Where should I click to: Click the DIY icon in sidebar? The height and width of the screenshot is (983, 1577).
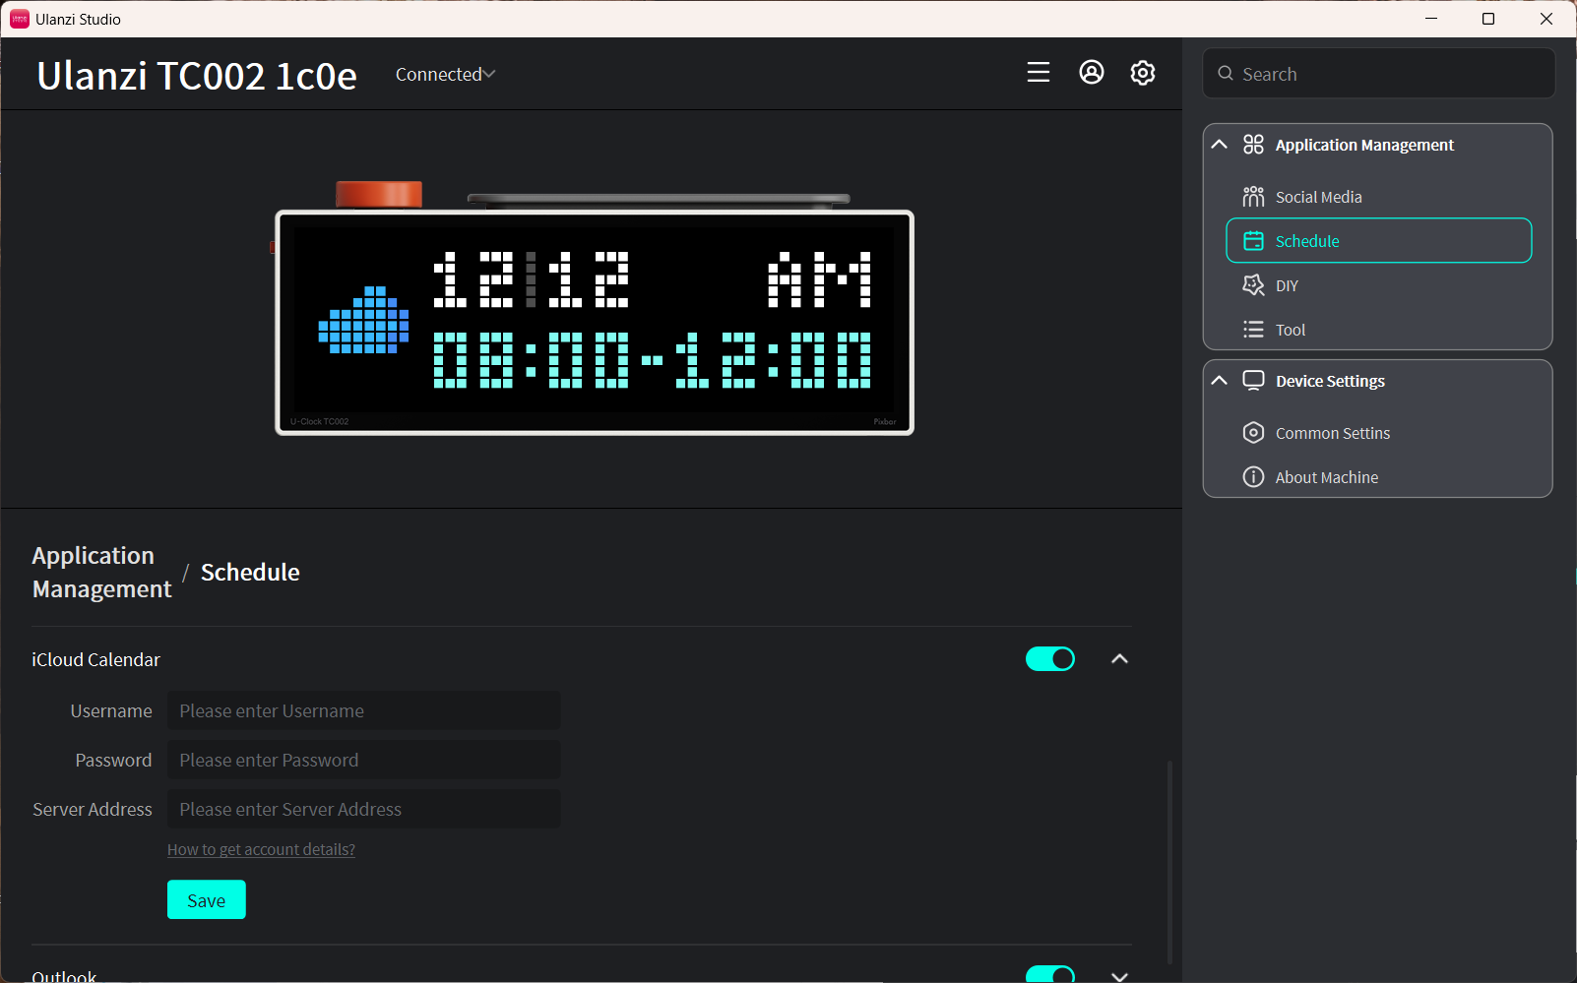pyautogui.click(x=1253, y=285)
